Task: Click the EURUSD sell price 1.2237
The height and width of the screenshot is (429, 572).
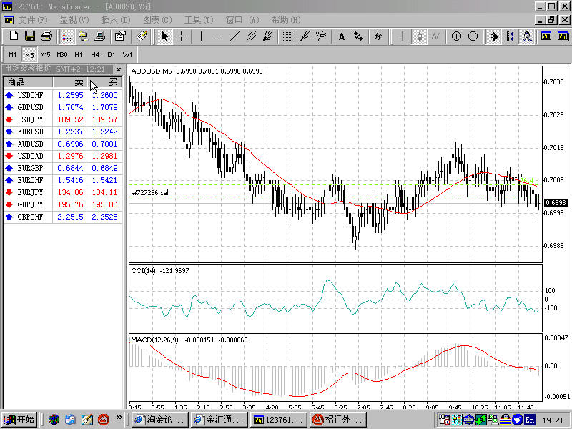Action: (70, 132)
